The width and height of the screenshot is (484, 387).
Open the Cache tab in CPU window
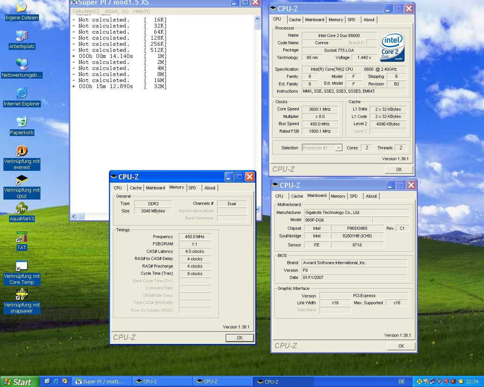pyautogui.click(x=295, y=20)
